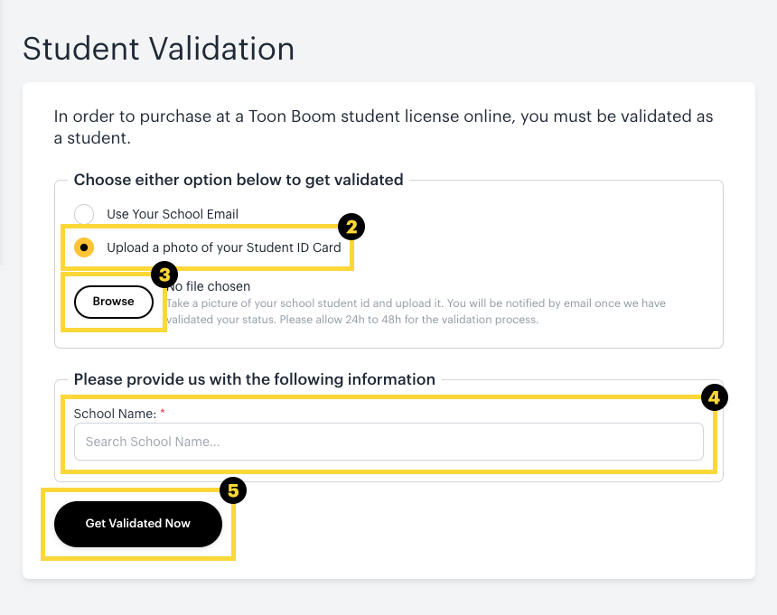Click the Student Validation page heading
Screen dimensions: 777x615
click(158, 49)
